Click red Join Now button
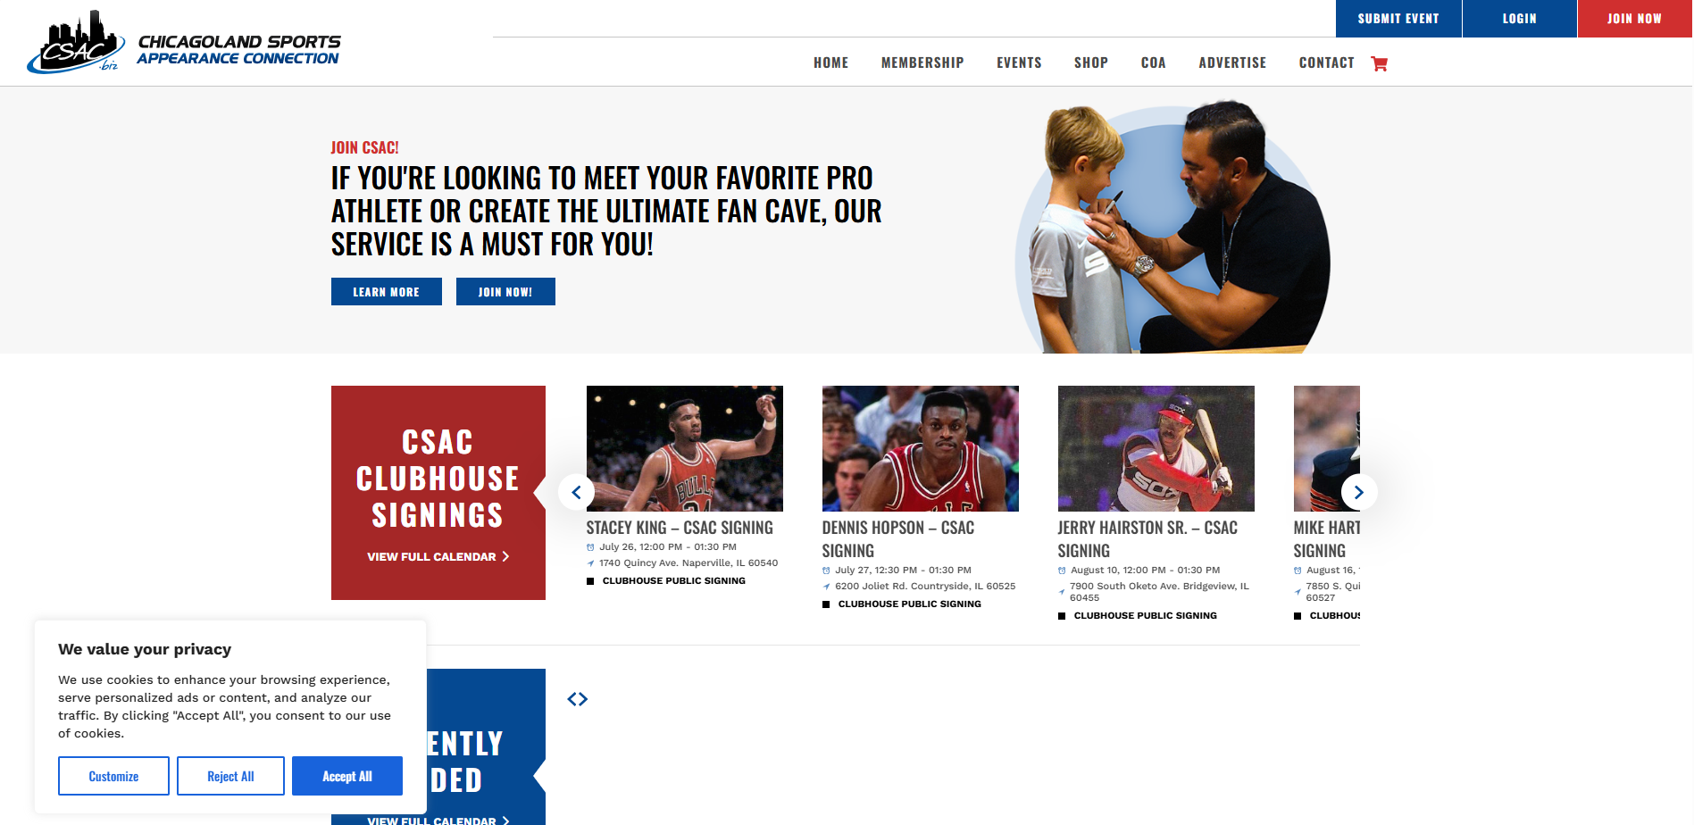This screenshot has height=825, width=1694. pos(1635,19)
